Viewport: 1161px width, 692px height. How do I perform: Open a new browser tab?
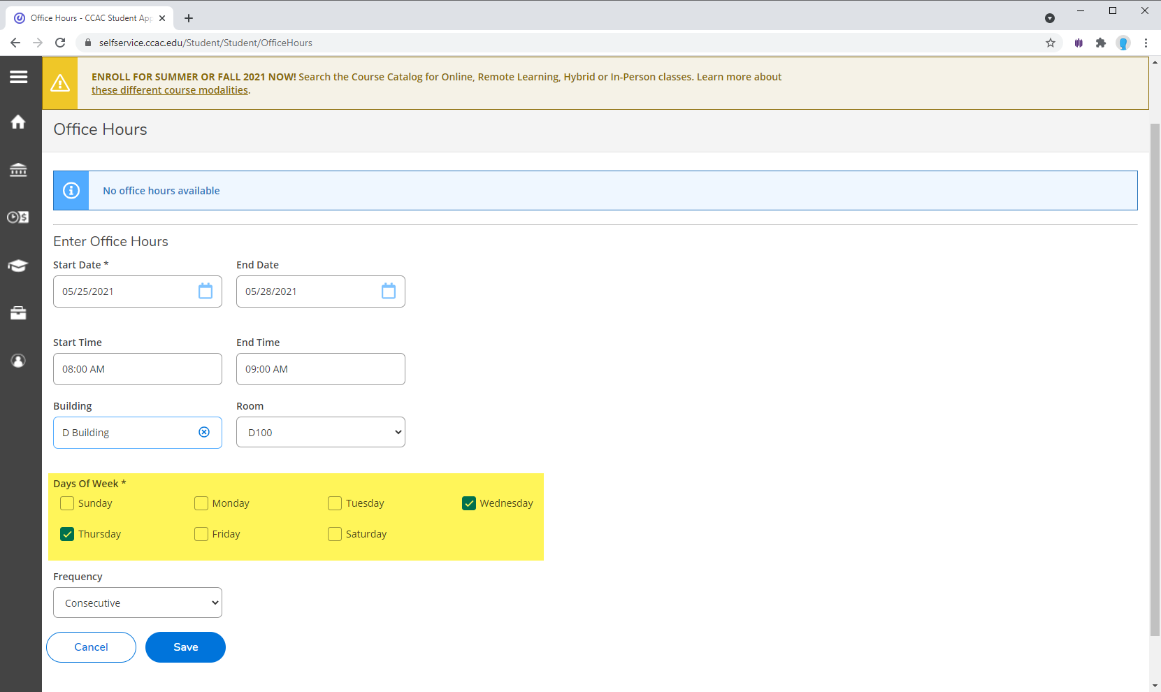[189, 18]
